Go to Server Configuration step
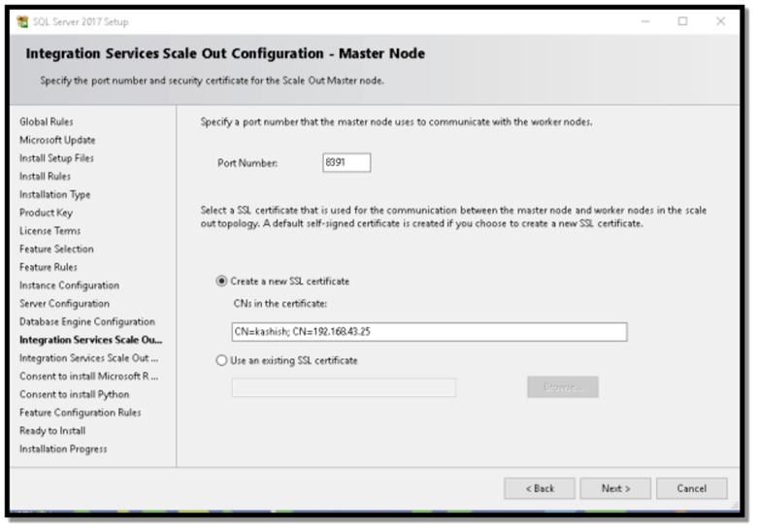Image resolution: width=757 pixels, height=531 pixels. click(x=65, y=304)
